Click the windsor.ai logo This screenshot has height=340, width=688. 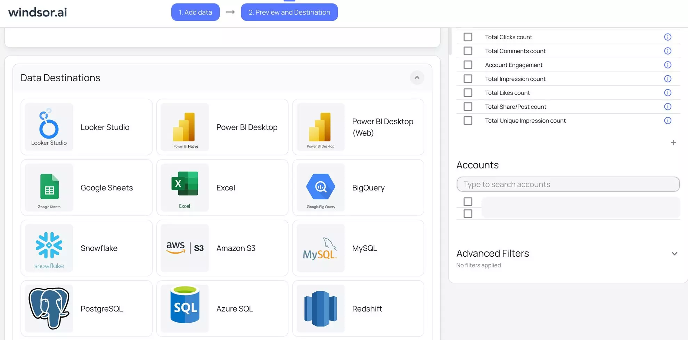(x=38, y=13)
